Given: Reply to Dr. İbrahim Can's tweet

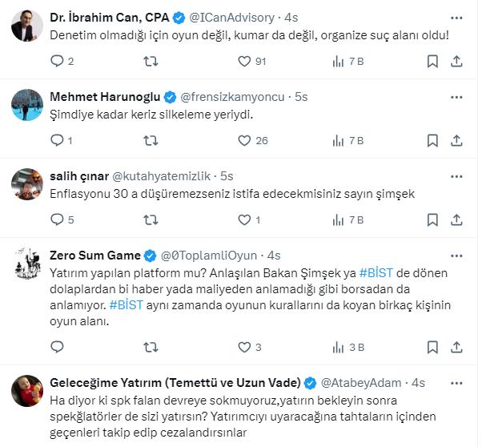Looking at the screenshot, I should point(56,61).
